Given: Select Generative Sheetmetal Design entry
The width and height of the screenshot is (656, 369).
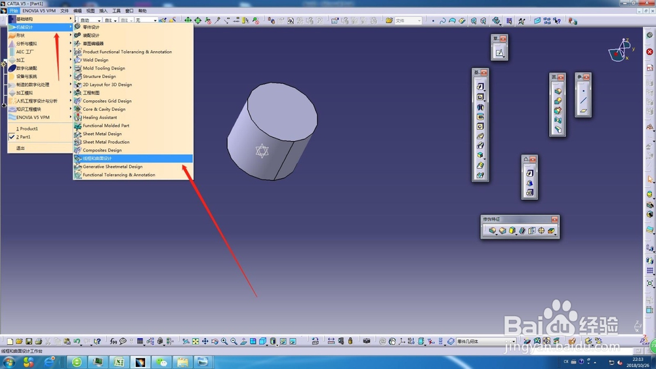Looking at the screenshot, I should click(133, 166).
